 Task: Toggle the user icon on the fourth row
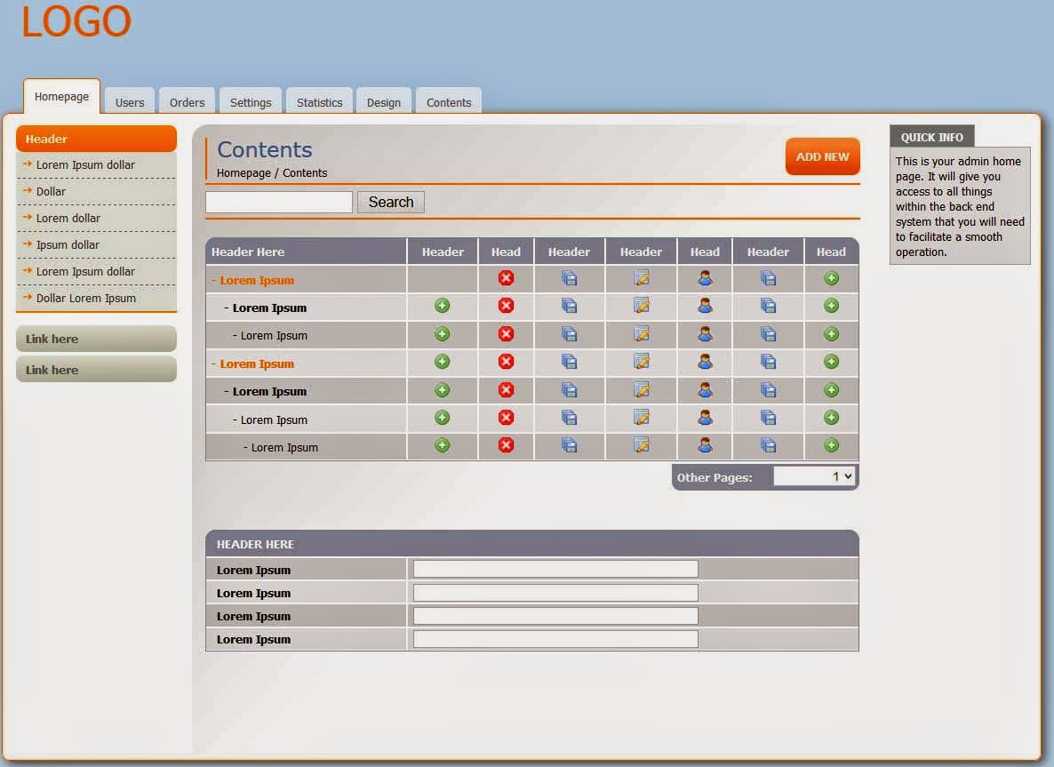[x=705, y=362]
